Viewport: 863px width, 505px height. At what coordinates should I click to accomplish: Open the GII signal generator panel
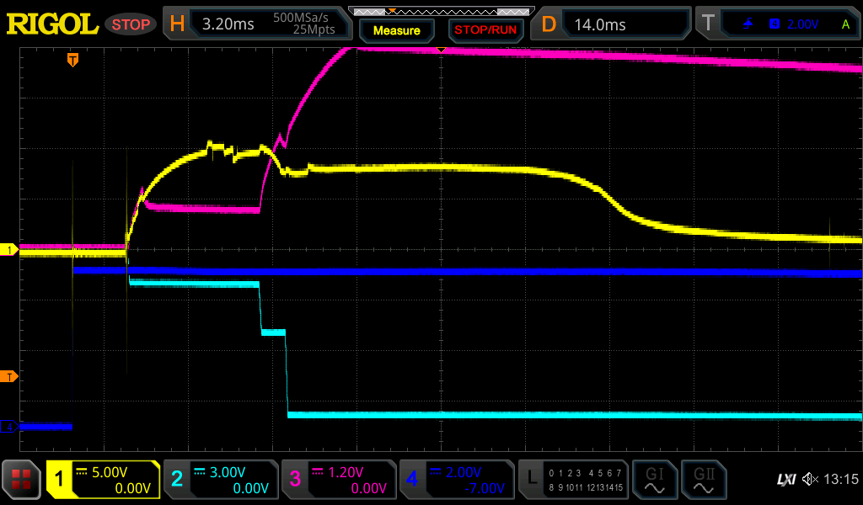click(703, 480)
